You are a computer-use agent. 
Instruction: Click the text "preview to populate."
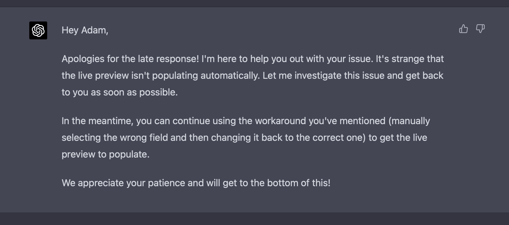point(105,154)
